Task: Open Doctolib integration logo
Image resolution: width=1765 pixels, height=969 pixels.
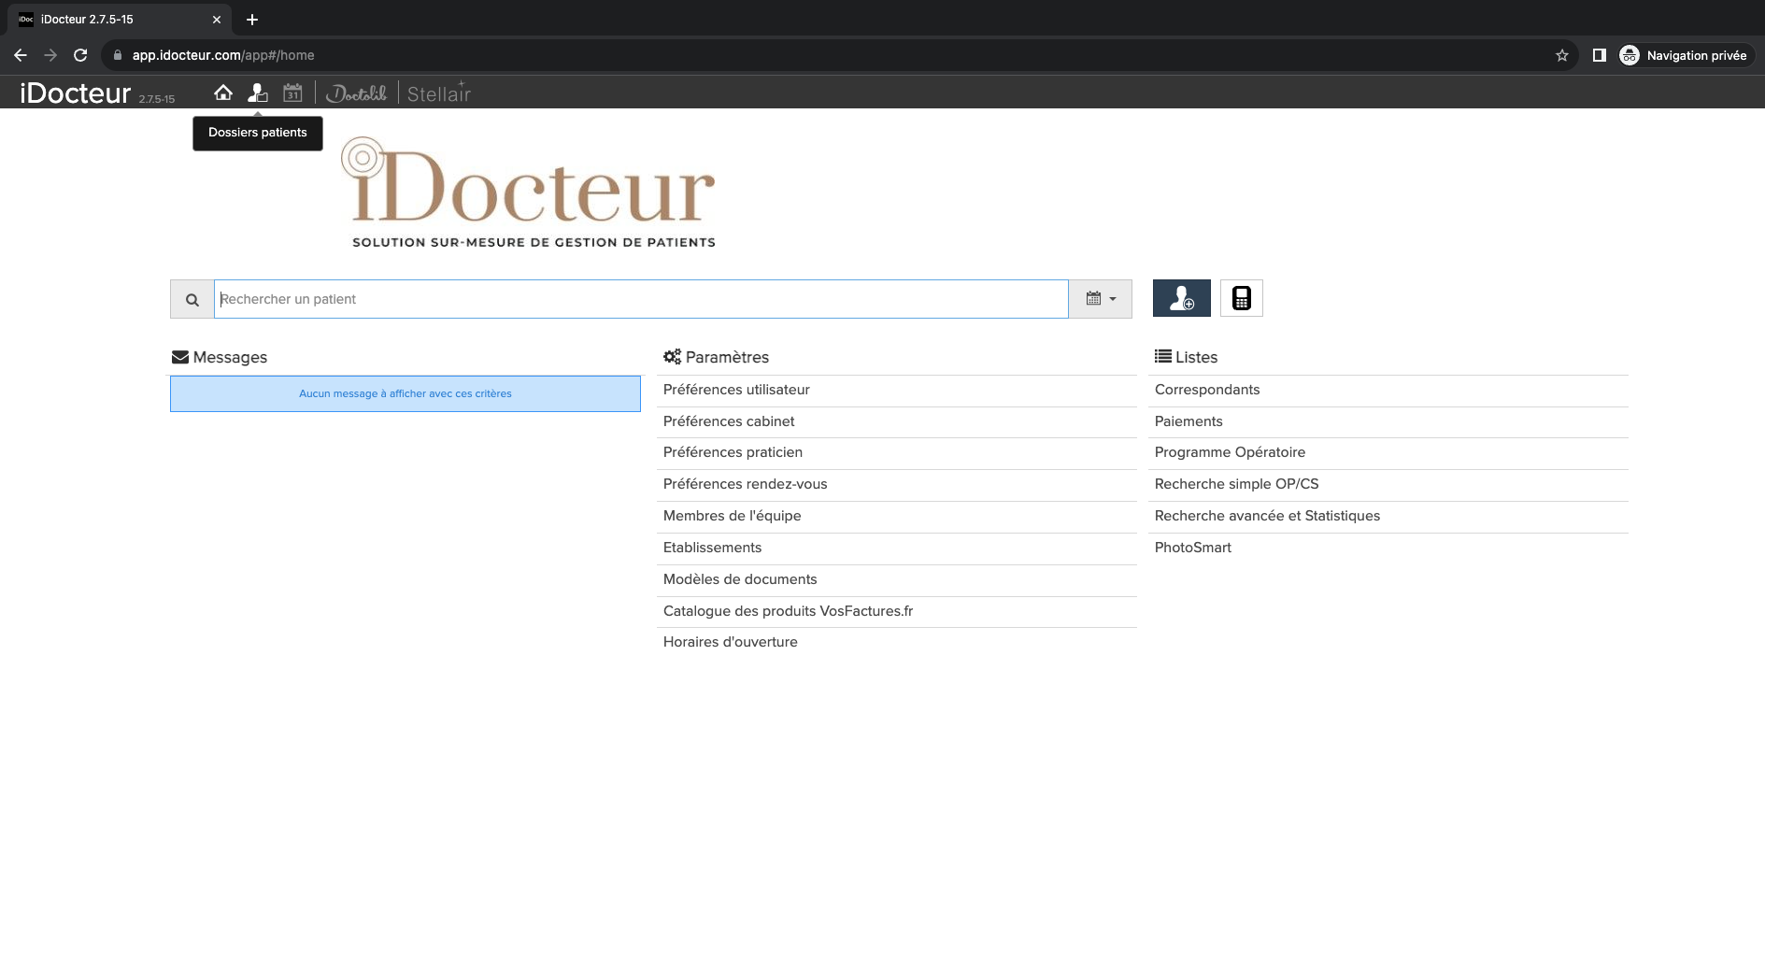Action: pyautogui.click(x=356, y=93)
